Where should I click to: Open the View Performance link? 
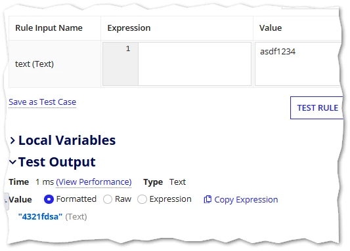[x=93, y=182]
